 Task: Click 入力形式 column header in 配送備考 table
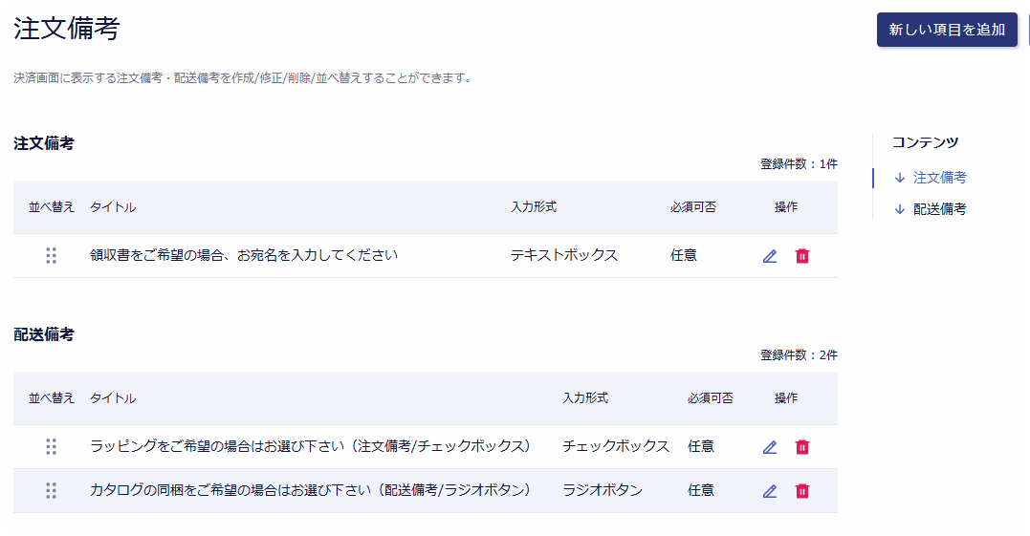click(585, 398)
